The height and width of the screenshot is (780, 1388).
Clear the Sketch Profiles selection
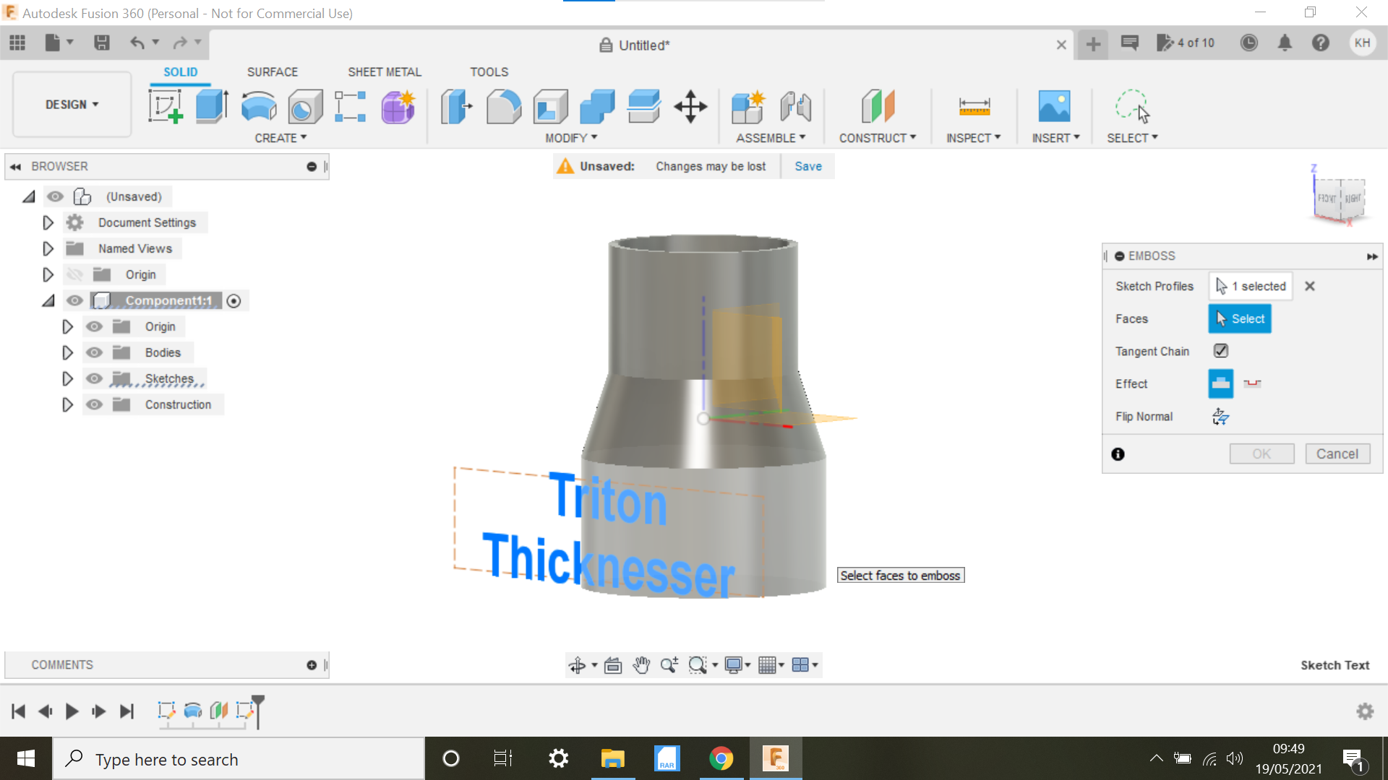1309,286
